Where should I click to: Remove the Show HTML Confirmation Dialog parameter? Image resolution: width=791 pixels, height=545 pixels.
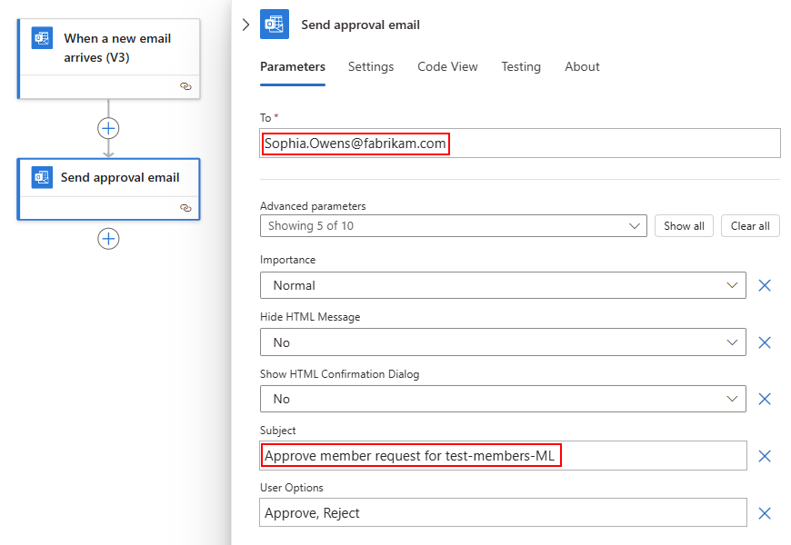(x=765, y=399)
